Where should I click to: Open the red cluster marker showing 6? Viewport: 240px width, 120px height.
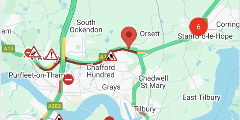pyautogui.click(x=198, y=27)
